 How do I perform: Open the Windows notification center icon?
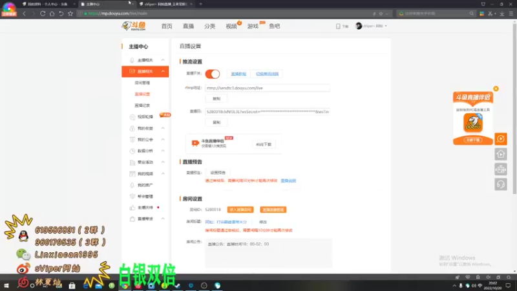509,285
